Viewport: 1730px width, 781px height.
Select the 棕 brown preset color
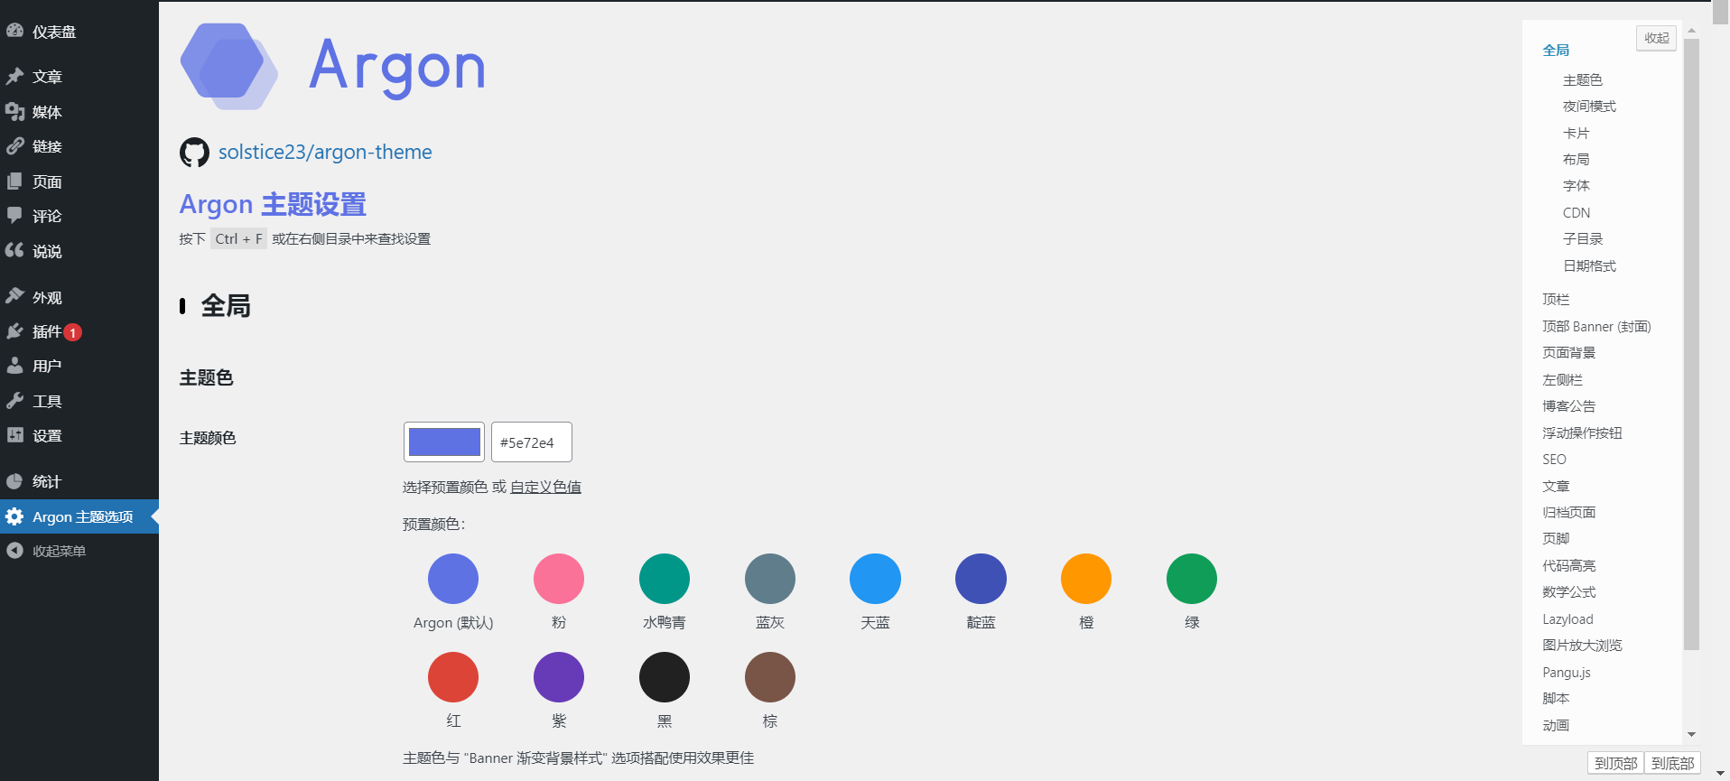click(x=770, y=677)
